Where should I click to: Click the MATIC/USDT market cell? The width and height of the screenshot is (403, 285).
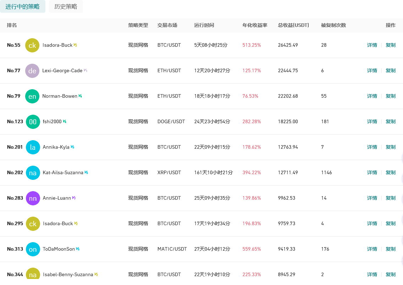172,249
